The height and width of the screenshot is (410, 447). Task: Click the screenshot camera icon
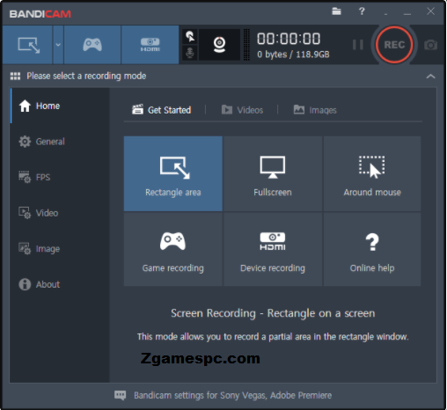click(430, 45)
